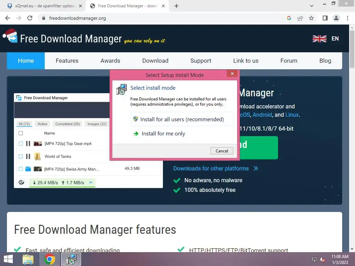The width and height of the screenshot is (355, 266).
Task: Switch to the xQmail.eu tab
Action: [x=44, y=6]
